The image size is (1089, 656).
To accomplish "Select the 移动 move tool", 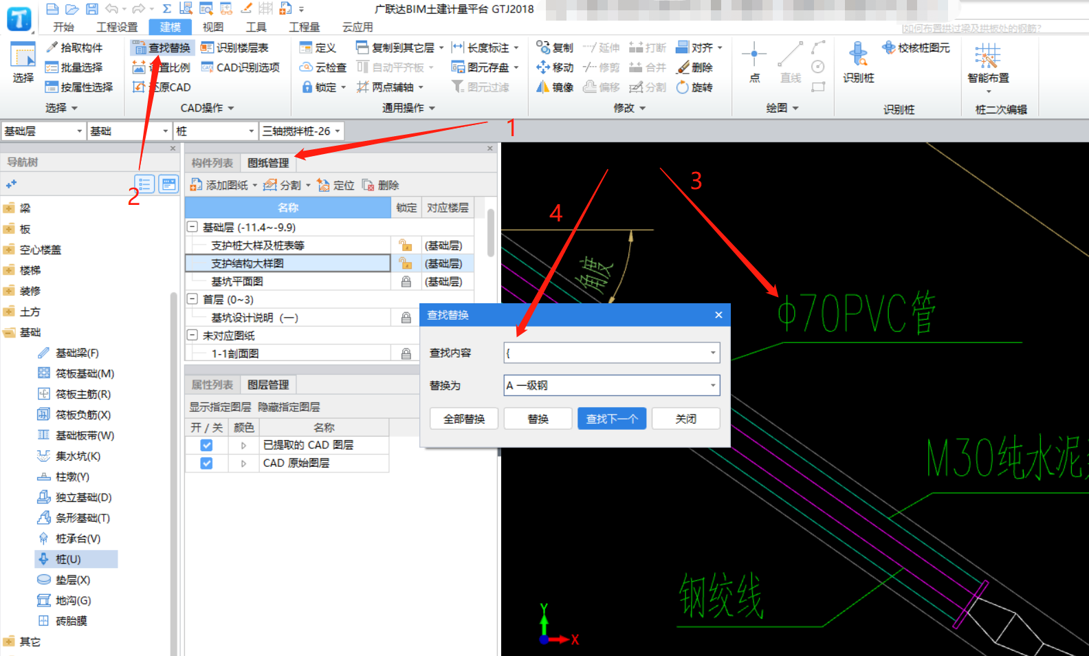I will (x=555, y=67).
